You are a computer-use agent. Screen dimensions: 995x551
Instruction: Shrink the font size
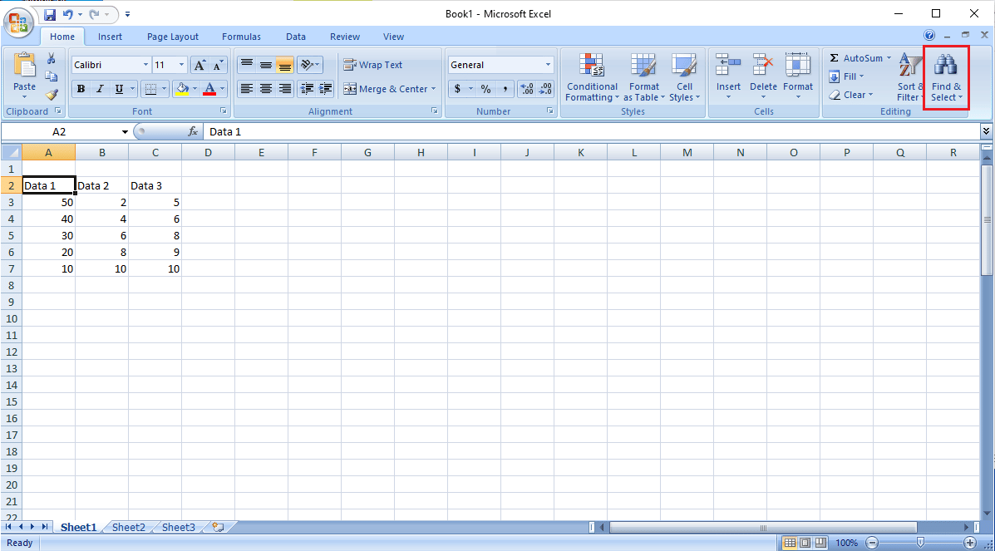pyautogui.click(x=218, y=65)
